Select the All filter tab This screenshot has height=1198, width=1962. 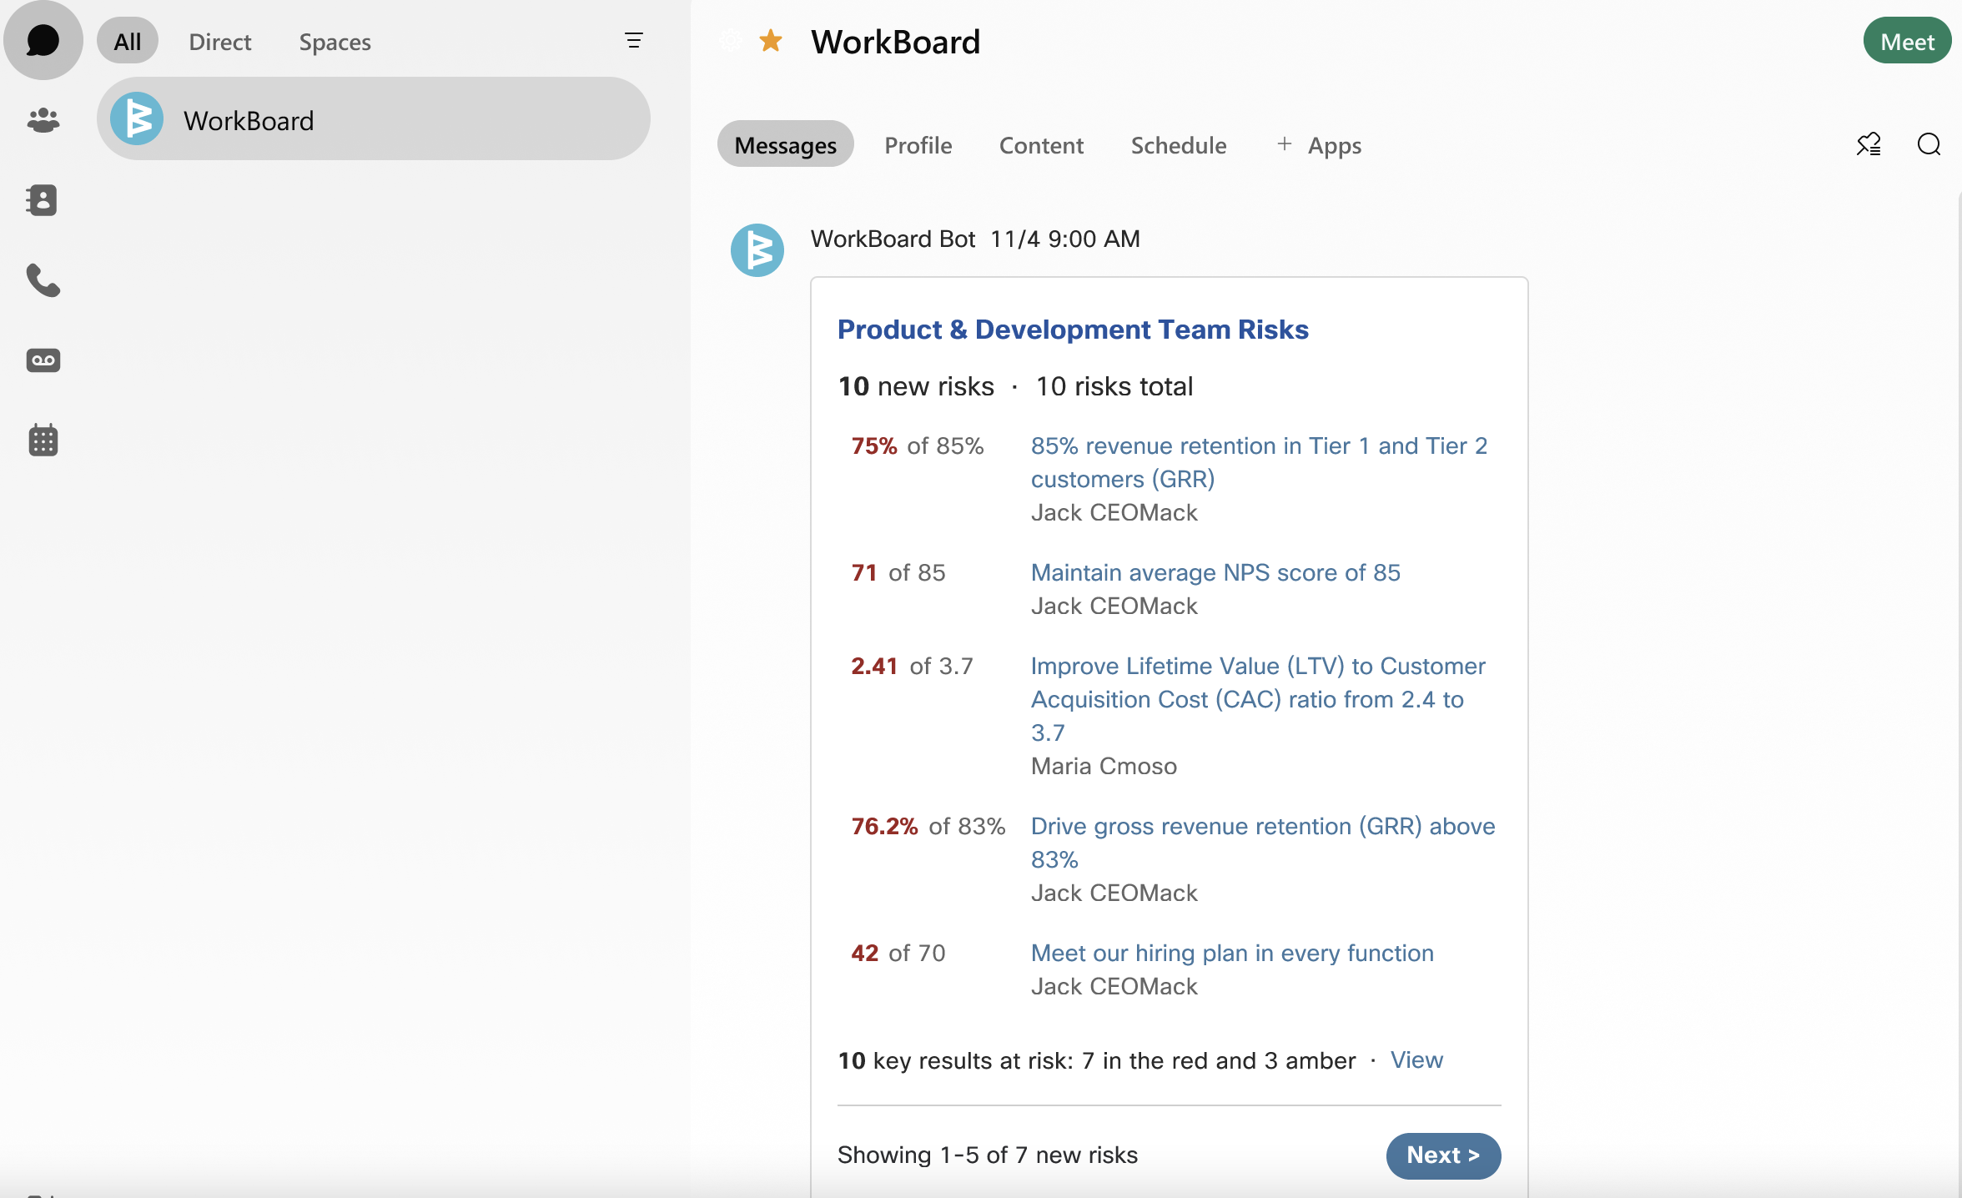point(128,41)
